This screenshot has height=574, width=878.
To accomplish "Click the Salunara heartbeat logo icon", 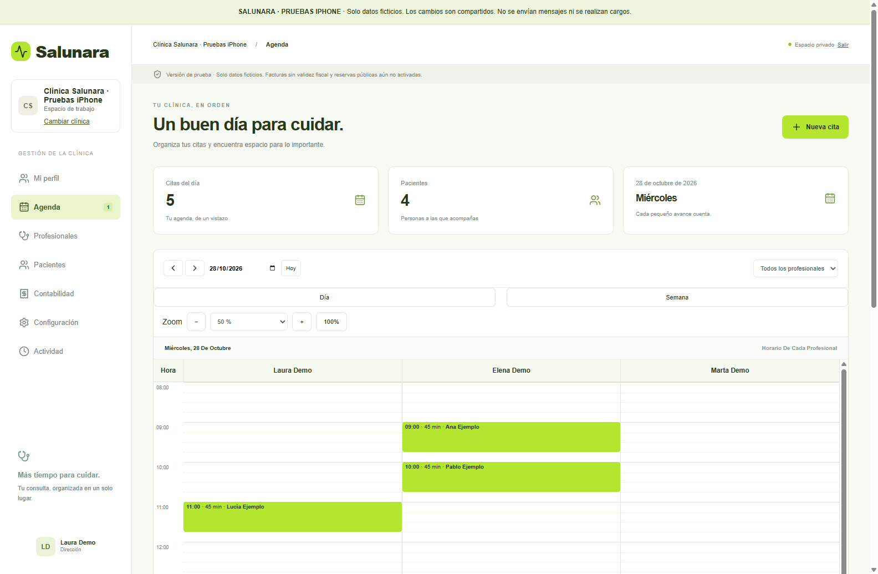I will pyautogui.click(x=21, y=52).
